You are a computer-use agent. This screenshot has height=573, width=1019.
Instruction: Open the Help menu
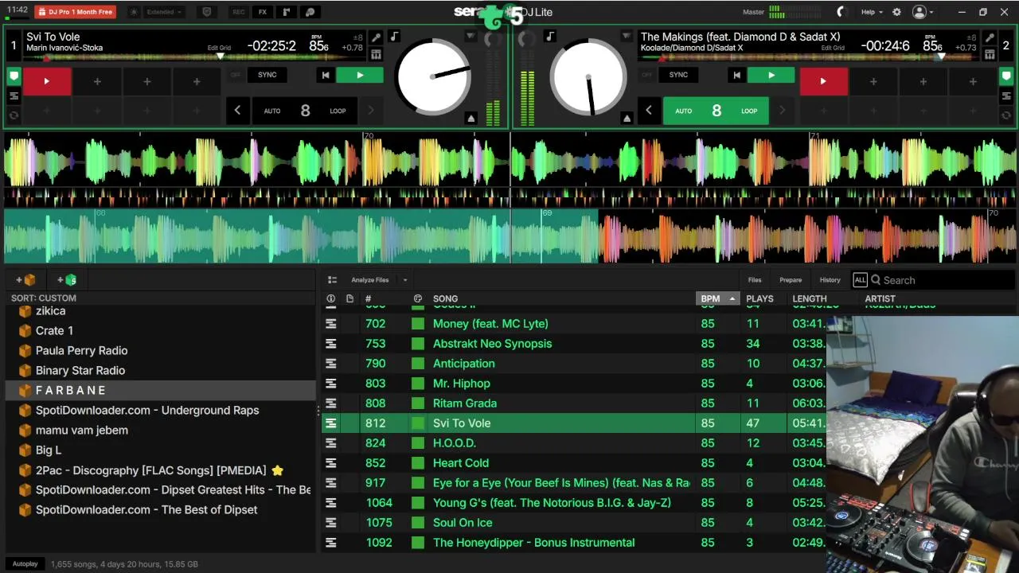[x=871, y=12]
